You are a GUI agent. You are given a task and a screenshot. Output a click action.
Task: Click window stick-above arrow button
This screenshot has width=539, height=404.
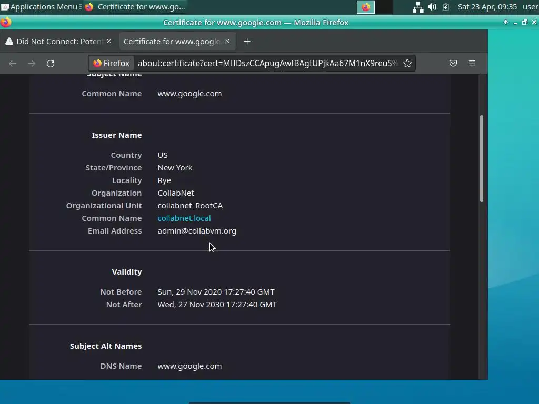coord(506,22)
